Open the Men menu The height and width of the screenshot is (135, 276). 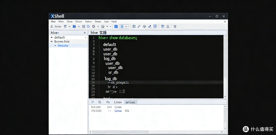(x=53, y=21)
